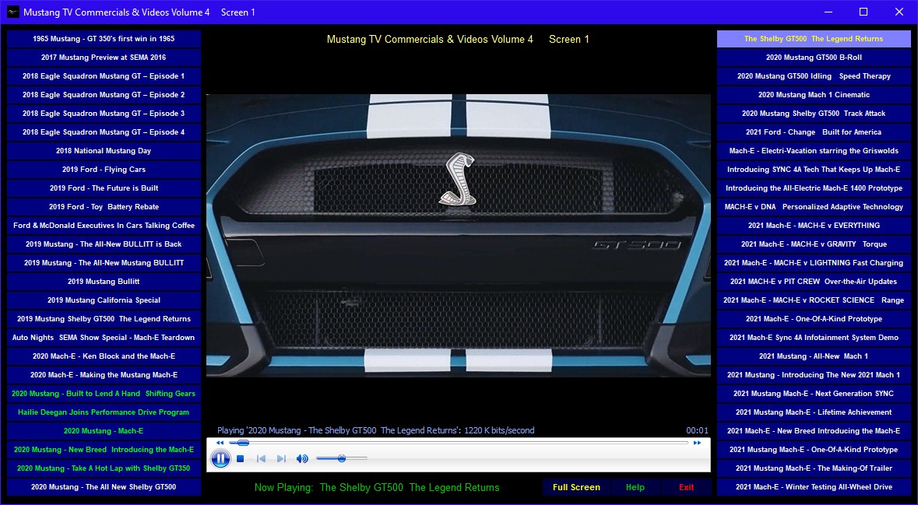Play 'Ken Block and the Mach-E'

tap(104, 356)
